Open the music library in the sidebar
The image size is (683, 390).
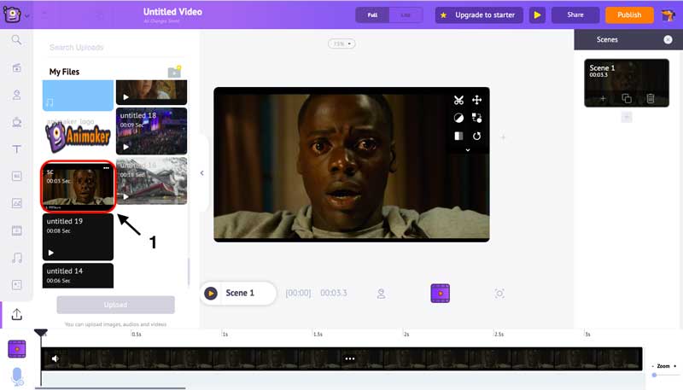point(16,258)
